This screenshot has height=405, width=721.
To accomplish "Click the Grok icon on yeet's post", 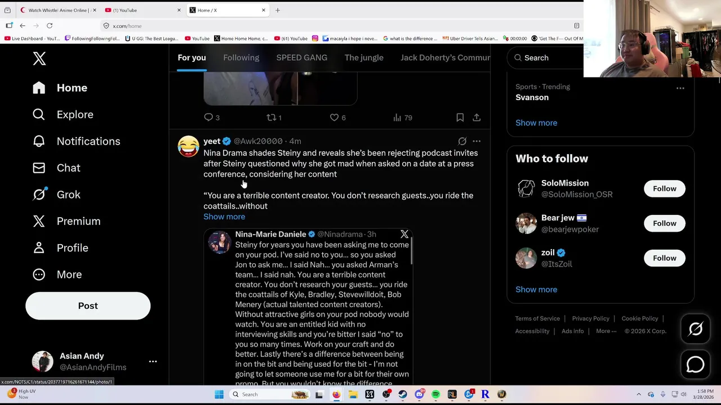I will [462, 141].
